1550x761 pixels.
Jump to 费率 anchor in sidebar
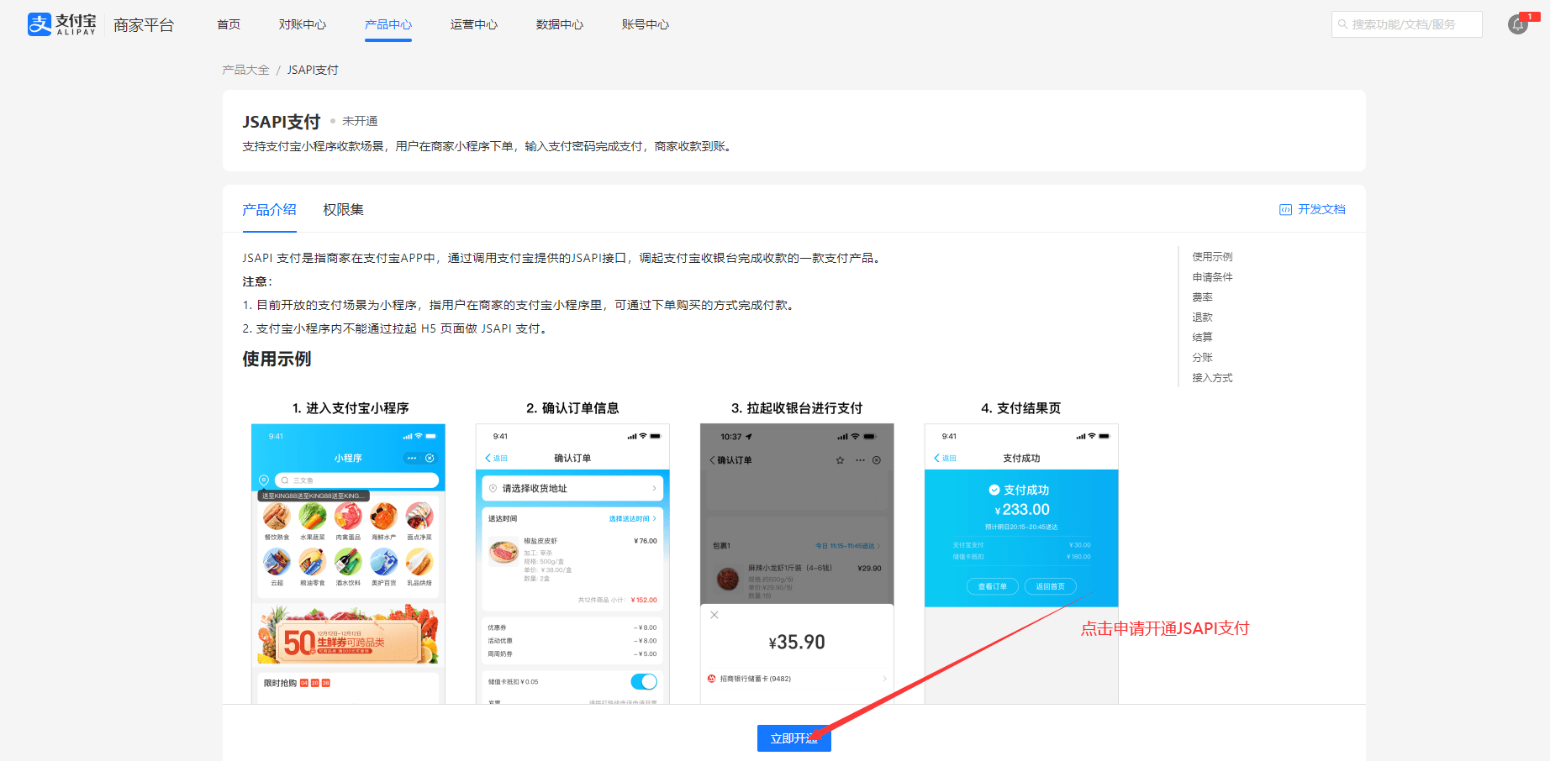coord(1202,297)
